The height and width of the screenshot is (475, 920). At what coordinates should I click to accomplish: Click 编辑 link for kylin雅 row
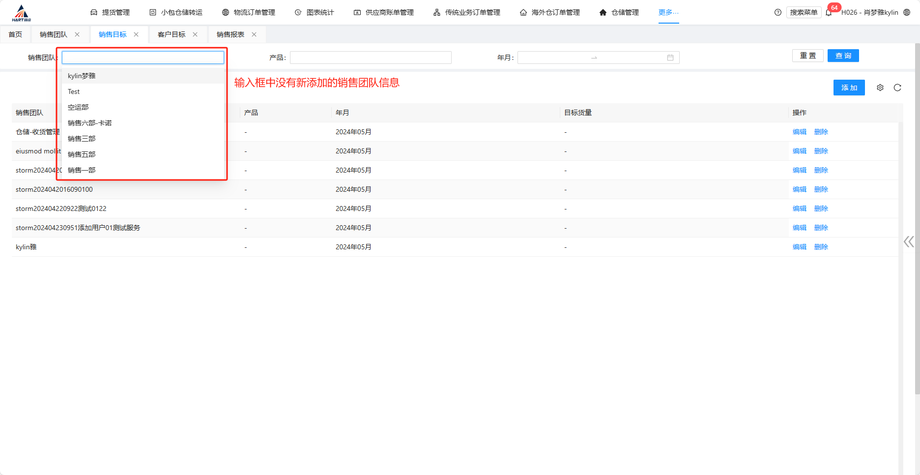(799, 247)
